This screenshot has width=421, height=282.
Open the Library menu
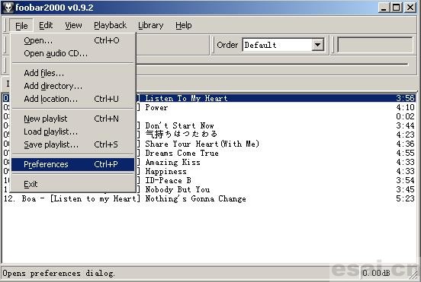click(x=150, y=25)
